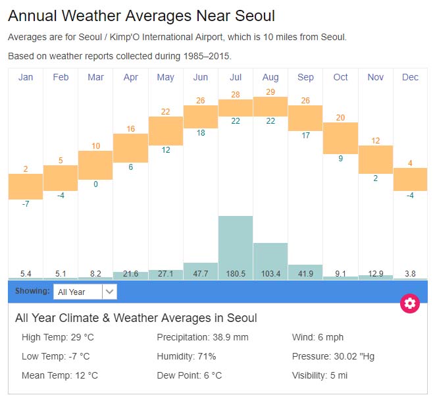The image size is (435, 399).
Task: Click the Jul month column header
Action: tap(236, 77)
